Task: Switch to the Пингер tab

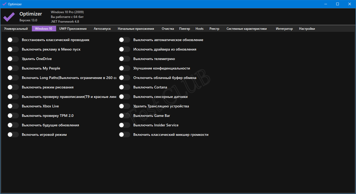Action: (184, 29)
